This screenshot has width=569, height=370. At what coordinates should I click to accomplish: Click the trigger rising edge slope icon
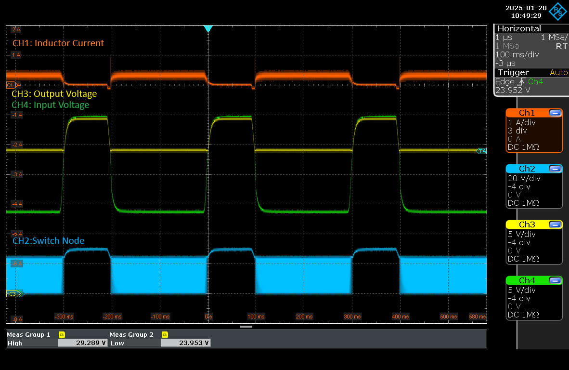pyautogui.click(x=521, y=82)
